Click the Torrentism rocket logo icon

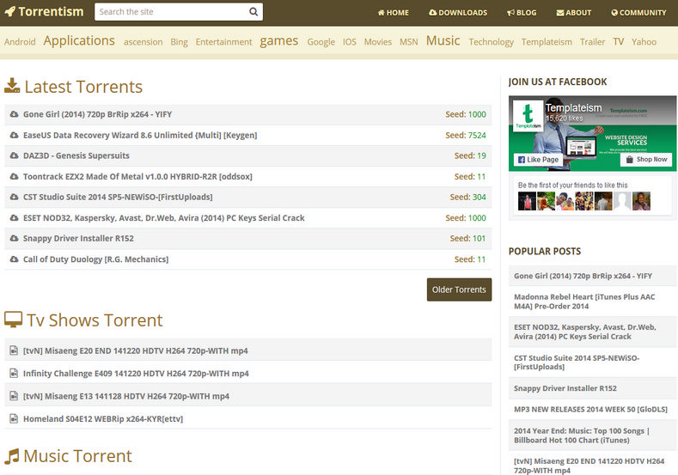(x=10, y=12)
